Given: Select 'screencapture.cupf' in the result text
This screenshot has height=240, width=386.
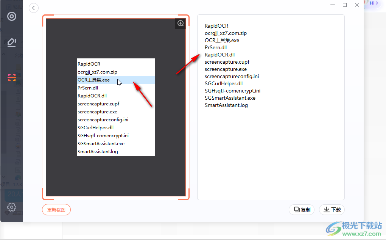Looking at the screenshot, I should 227,62.
